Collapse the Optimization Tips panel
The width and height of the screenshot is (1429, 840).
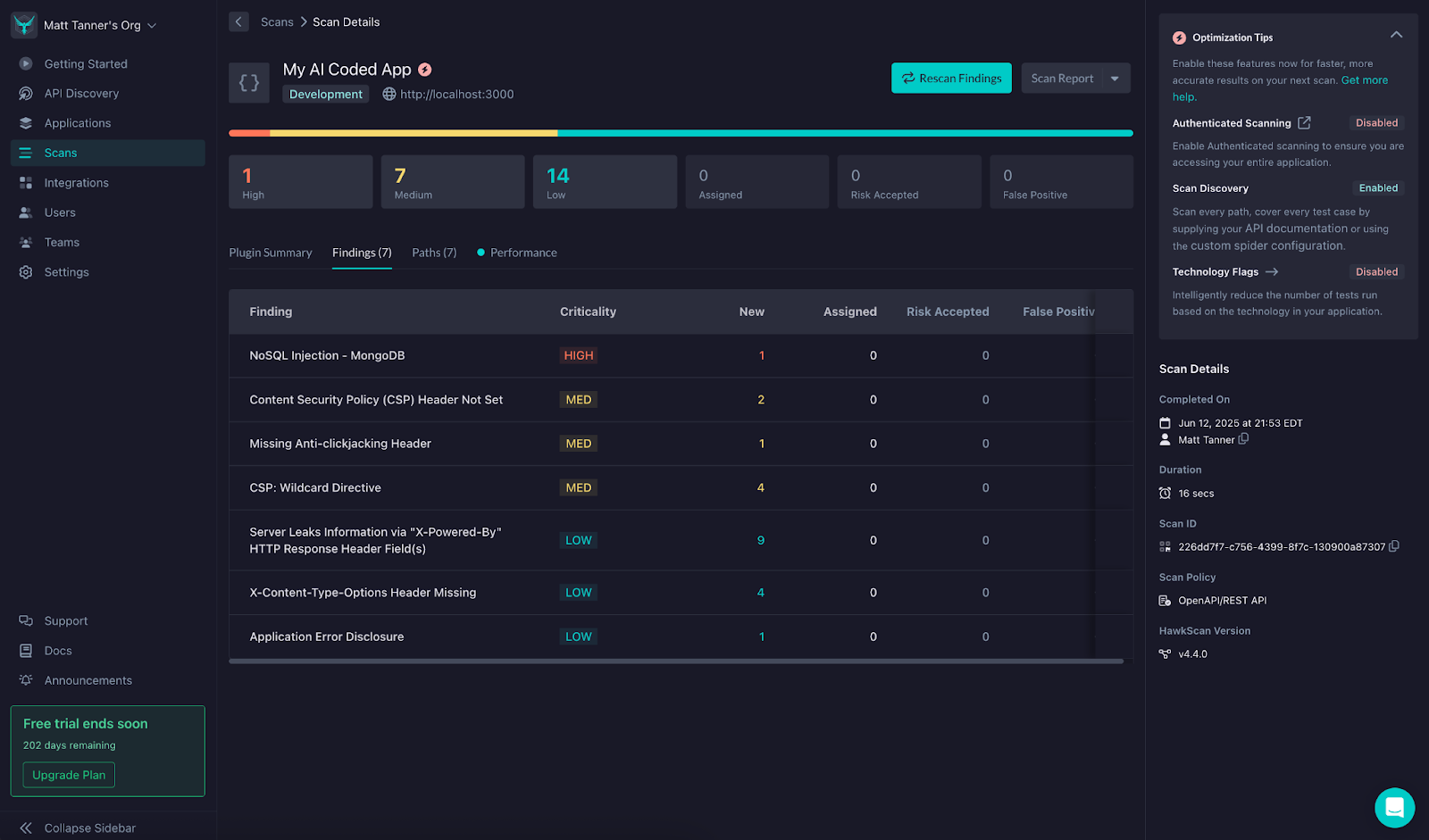pyautogui.click(x=1397, y=35)
